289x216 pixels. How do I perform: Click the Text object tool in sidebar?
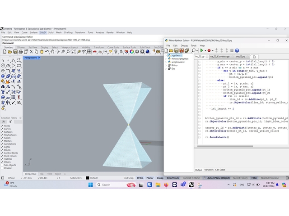[3, 92]
